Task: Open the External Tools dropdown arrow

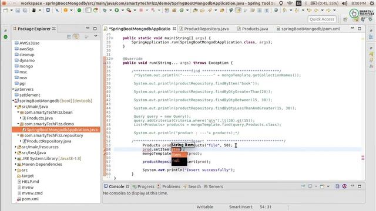Action: pyautogui.click(x=135, y=11)
